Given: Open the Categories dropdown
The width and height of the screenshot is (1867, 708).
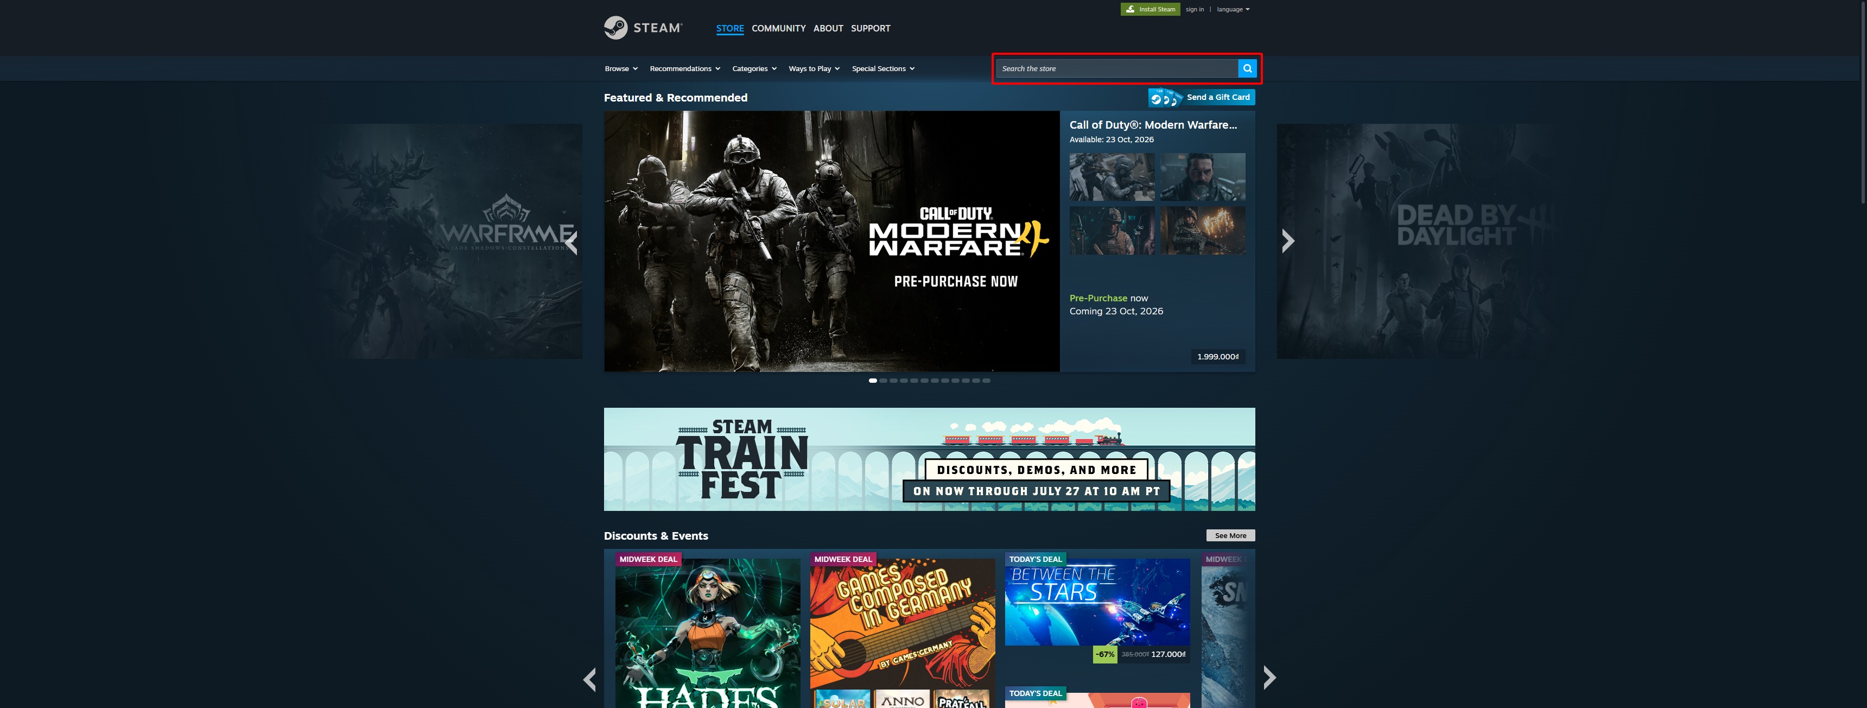Looking at the screenshot, I should 754,68.
